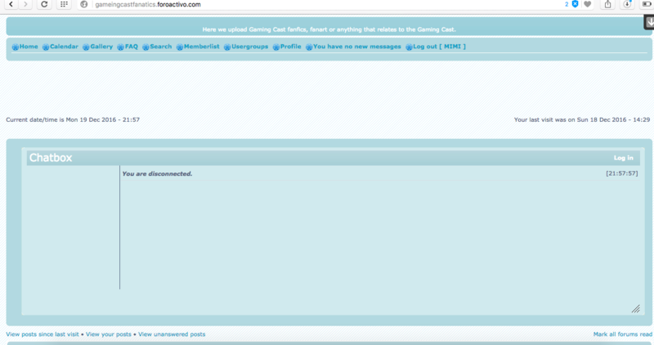Click Log out [ MIMI ] link
Screen dimensions: 654x345
[439, 47]
